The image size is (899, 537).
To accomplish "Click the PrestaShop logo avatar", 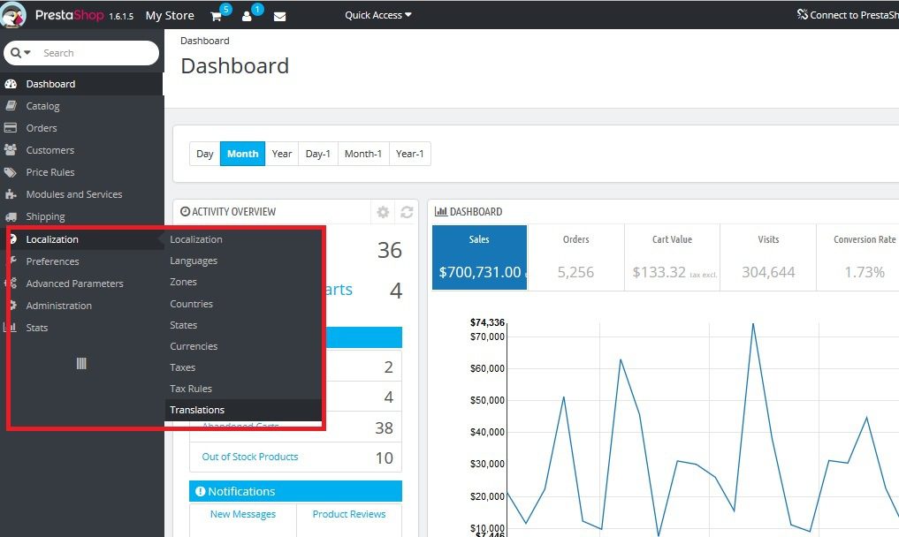I will pyautogui.click(x=13, y=14).
